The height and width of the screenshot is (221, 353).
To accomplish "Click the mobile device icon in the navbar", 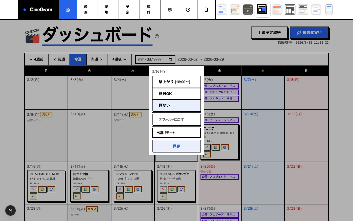I will coord(206,9).
